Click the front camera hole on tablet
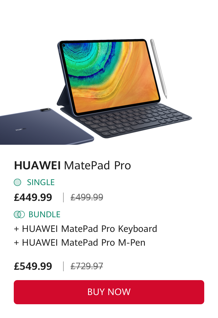The image size is (218, 318). point(64,45)
